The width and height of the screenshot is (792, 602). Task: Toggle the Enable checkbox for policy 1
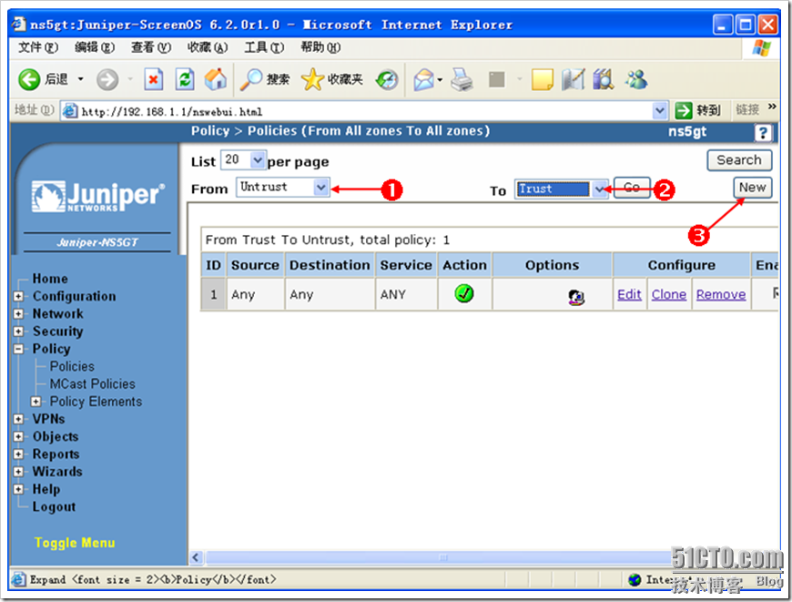point(776,292)
